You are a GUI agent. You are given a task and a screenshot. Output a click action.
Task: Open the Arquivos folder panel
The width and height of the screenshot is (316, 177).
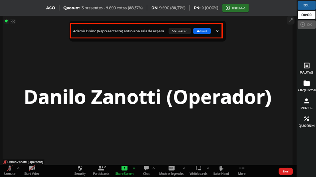306,86
